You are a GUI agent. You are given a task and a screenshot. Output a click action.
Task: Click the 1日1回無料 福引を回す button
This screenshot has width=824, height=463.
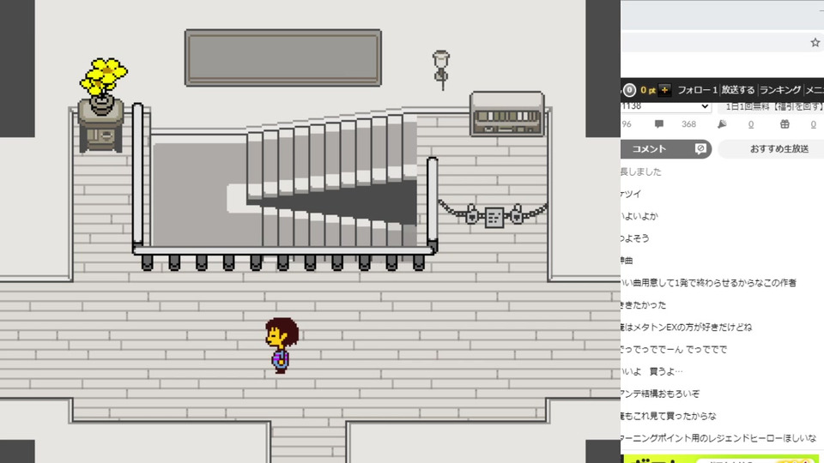click(771, 106)
